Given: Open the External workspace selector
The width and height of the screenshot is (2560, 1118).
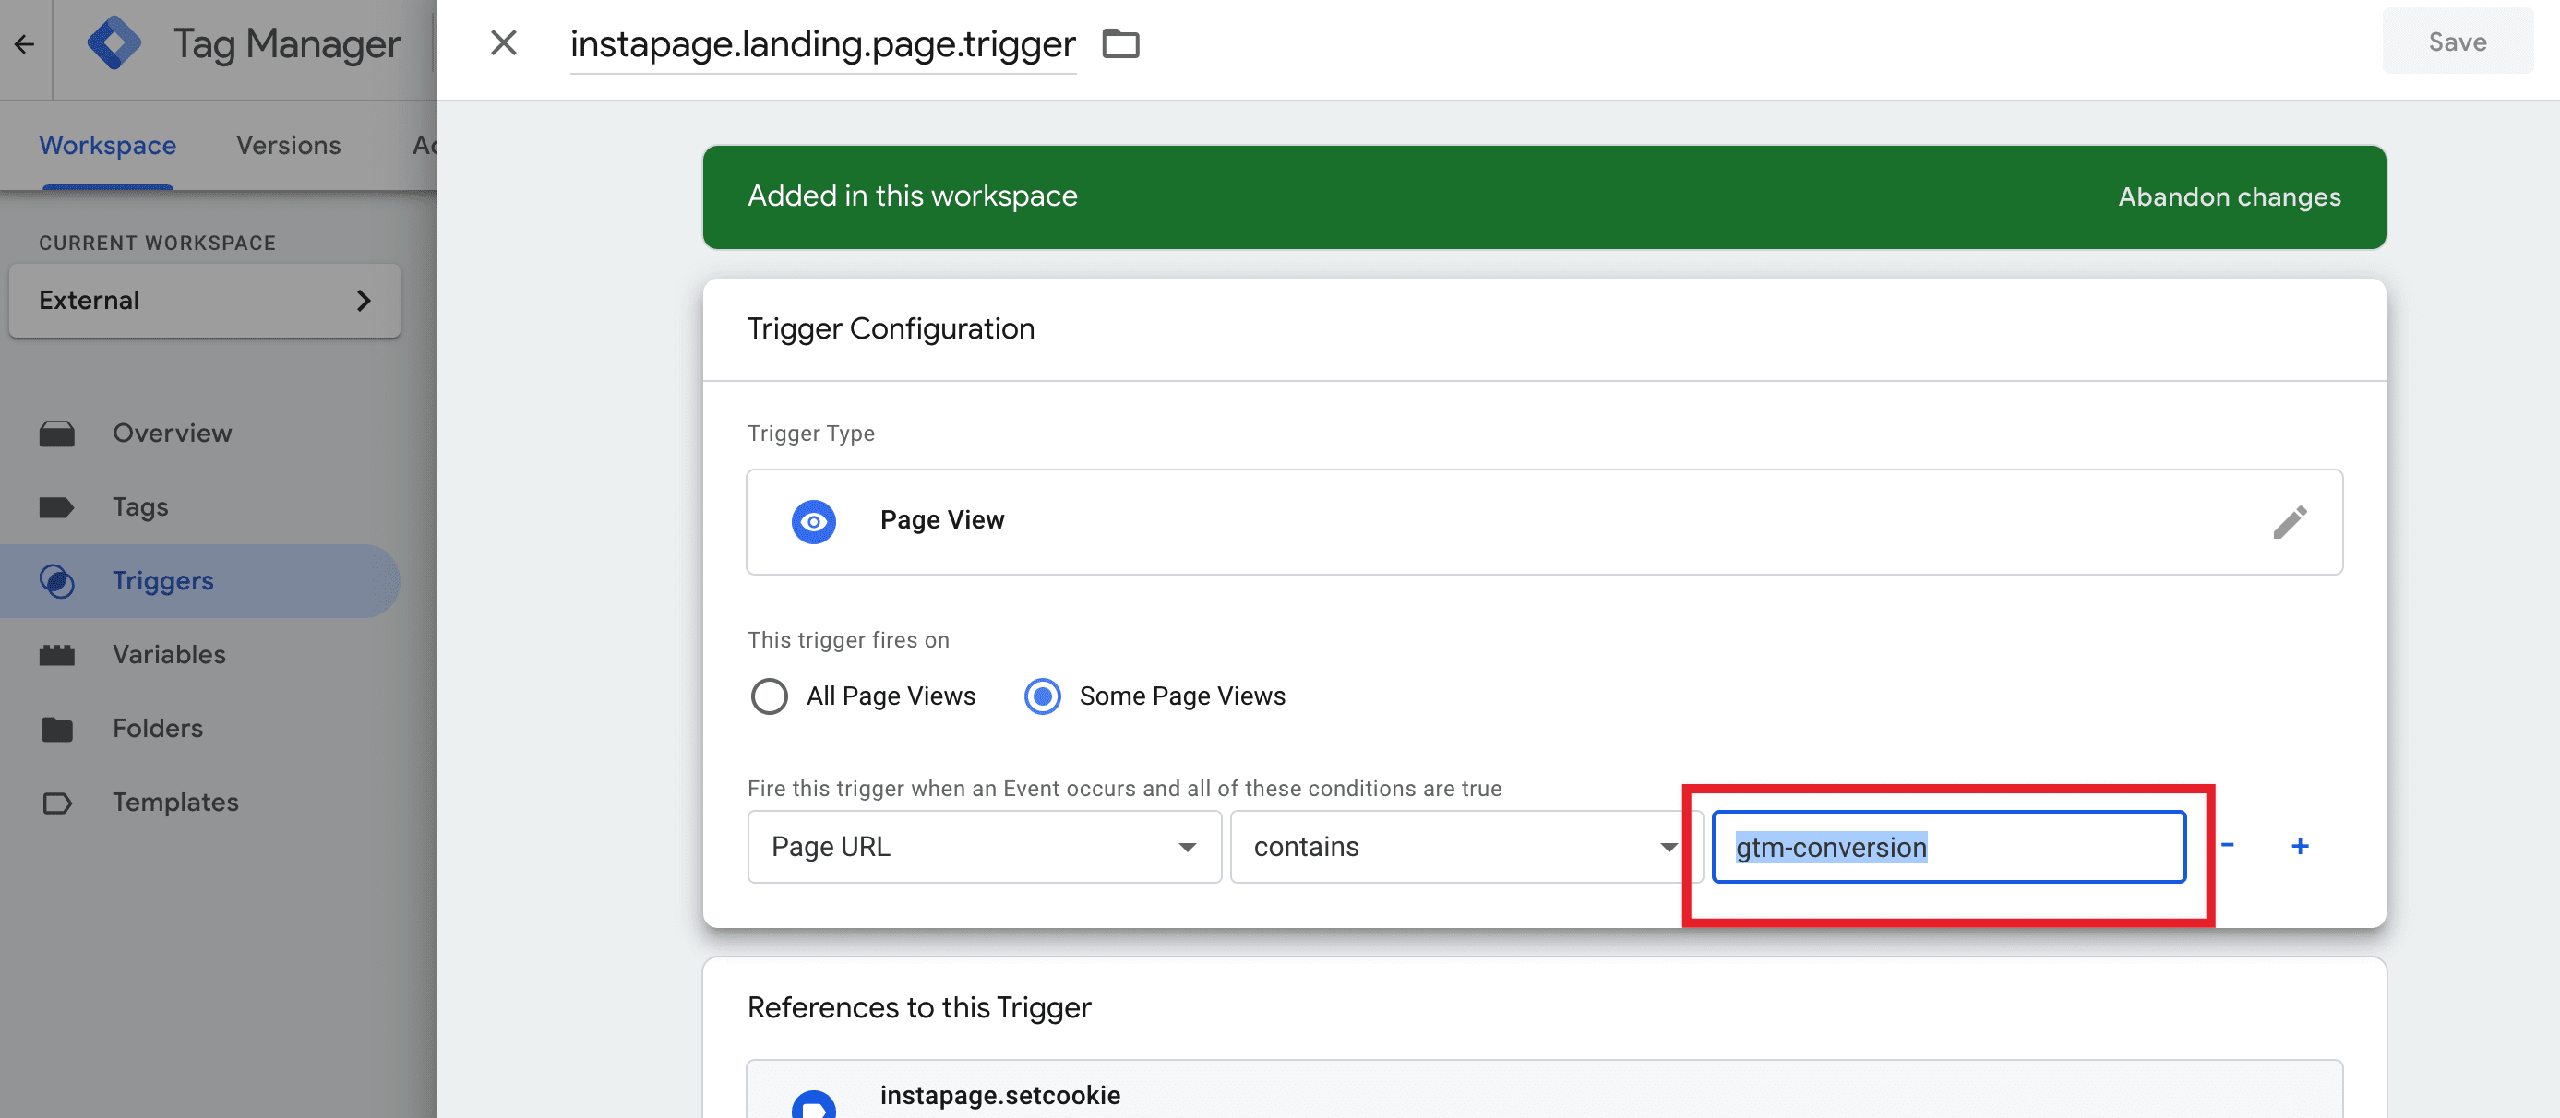Looking at the screenshot, I should point(205,300).
